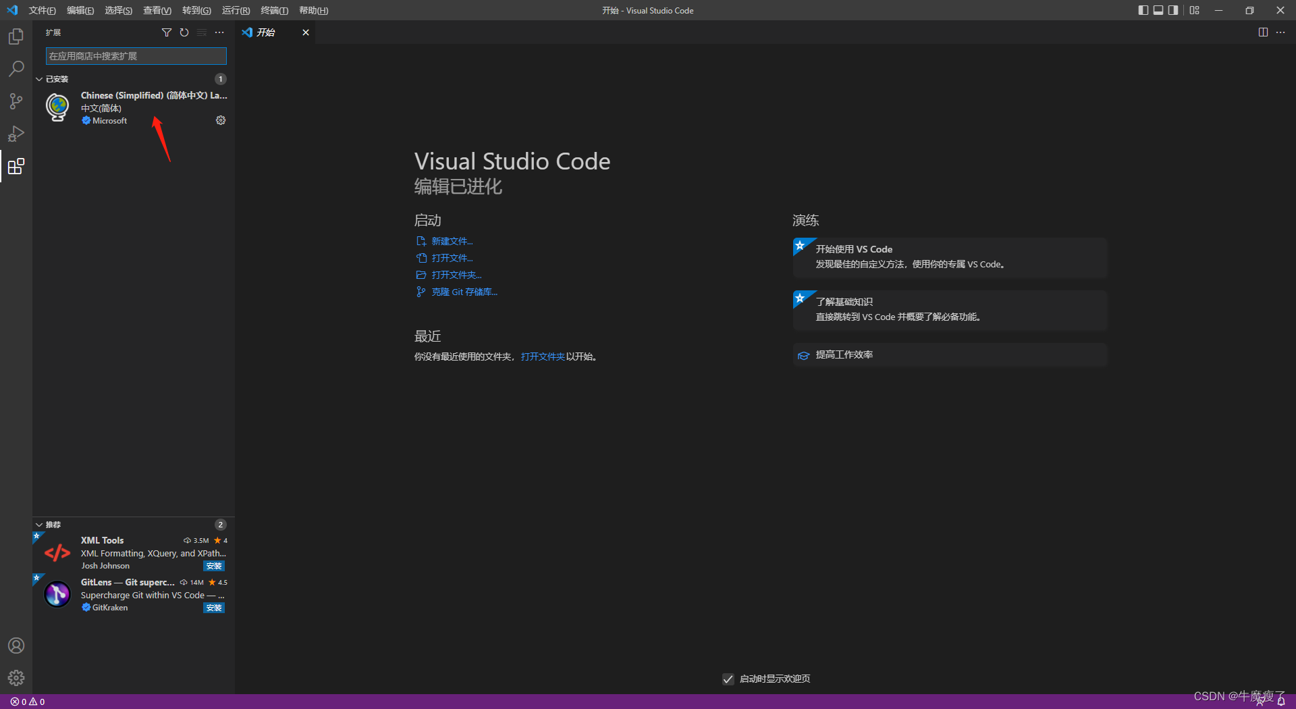Click the Chinese language pack globe icon
This screenshot has width=1296, height=709.
point(57,107)
